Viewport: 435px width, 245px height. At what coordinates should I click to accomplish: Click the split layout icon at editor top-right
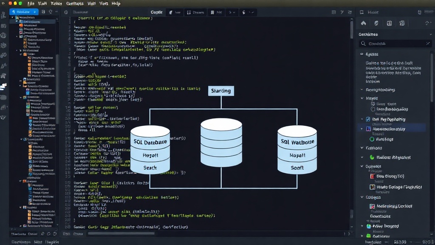tap(334, 12)
